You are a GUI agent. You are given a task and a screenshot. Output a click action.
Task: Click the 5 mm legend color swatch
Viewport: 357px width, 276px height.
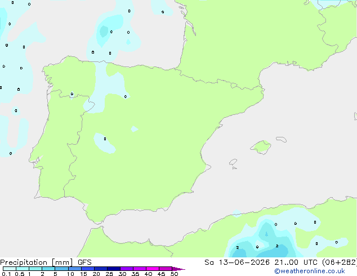coord(61,269)
